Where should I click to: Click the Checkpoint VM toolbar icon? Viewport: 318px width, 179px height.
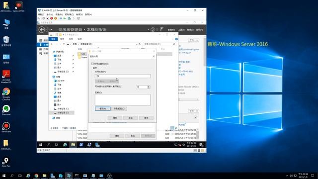(70, 18)
